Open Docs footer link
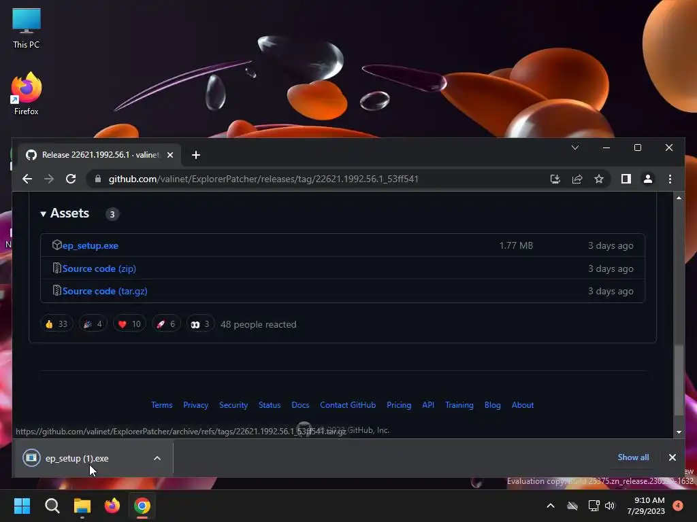The image size is (697, 522). 300,405
